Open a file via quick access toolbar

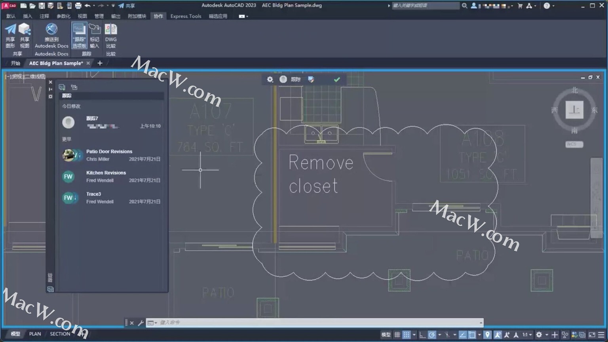point(32,6)
